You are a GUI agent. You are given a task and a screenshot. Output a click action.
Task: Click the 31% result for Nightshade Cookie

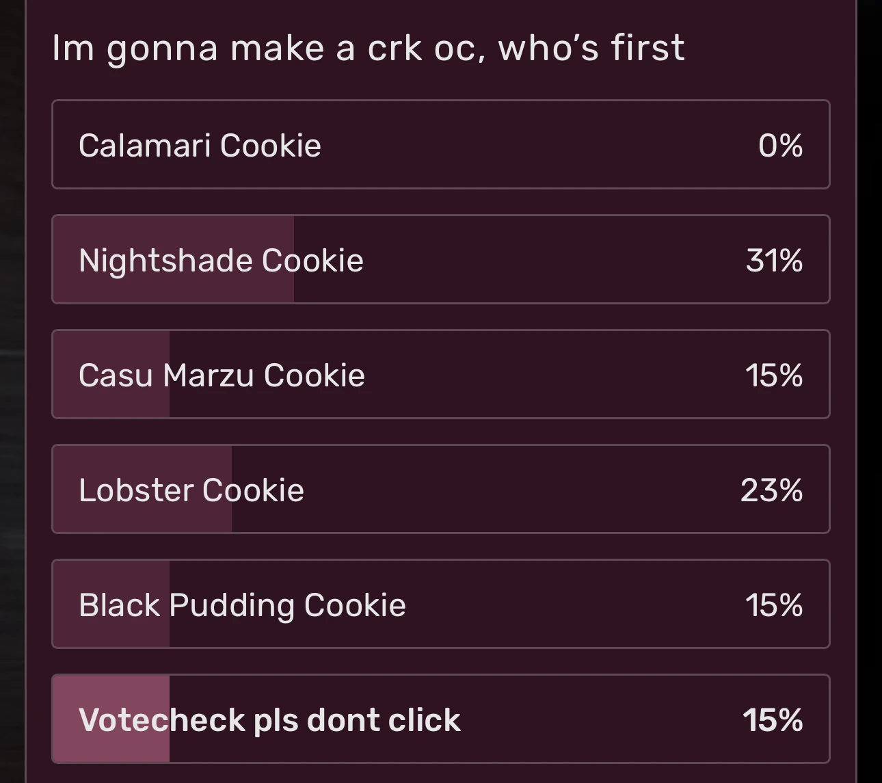[x=774, y=260]
